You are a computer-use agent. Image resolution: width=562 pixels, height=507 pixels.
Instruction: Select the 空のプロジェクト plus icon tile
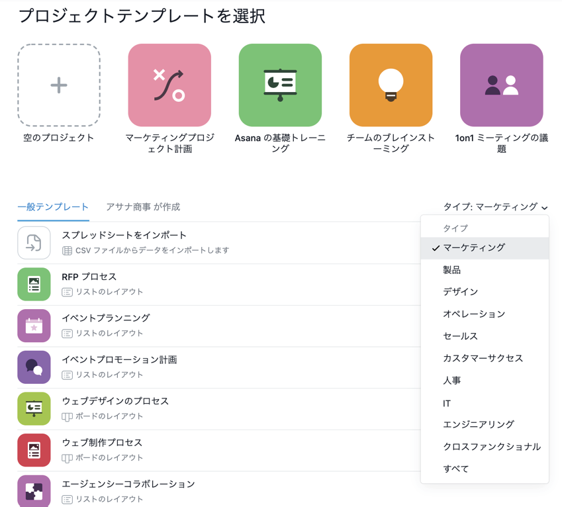click(x=58, y=85)
